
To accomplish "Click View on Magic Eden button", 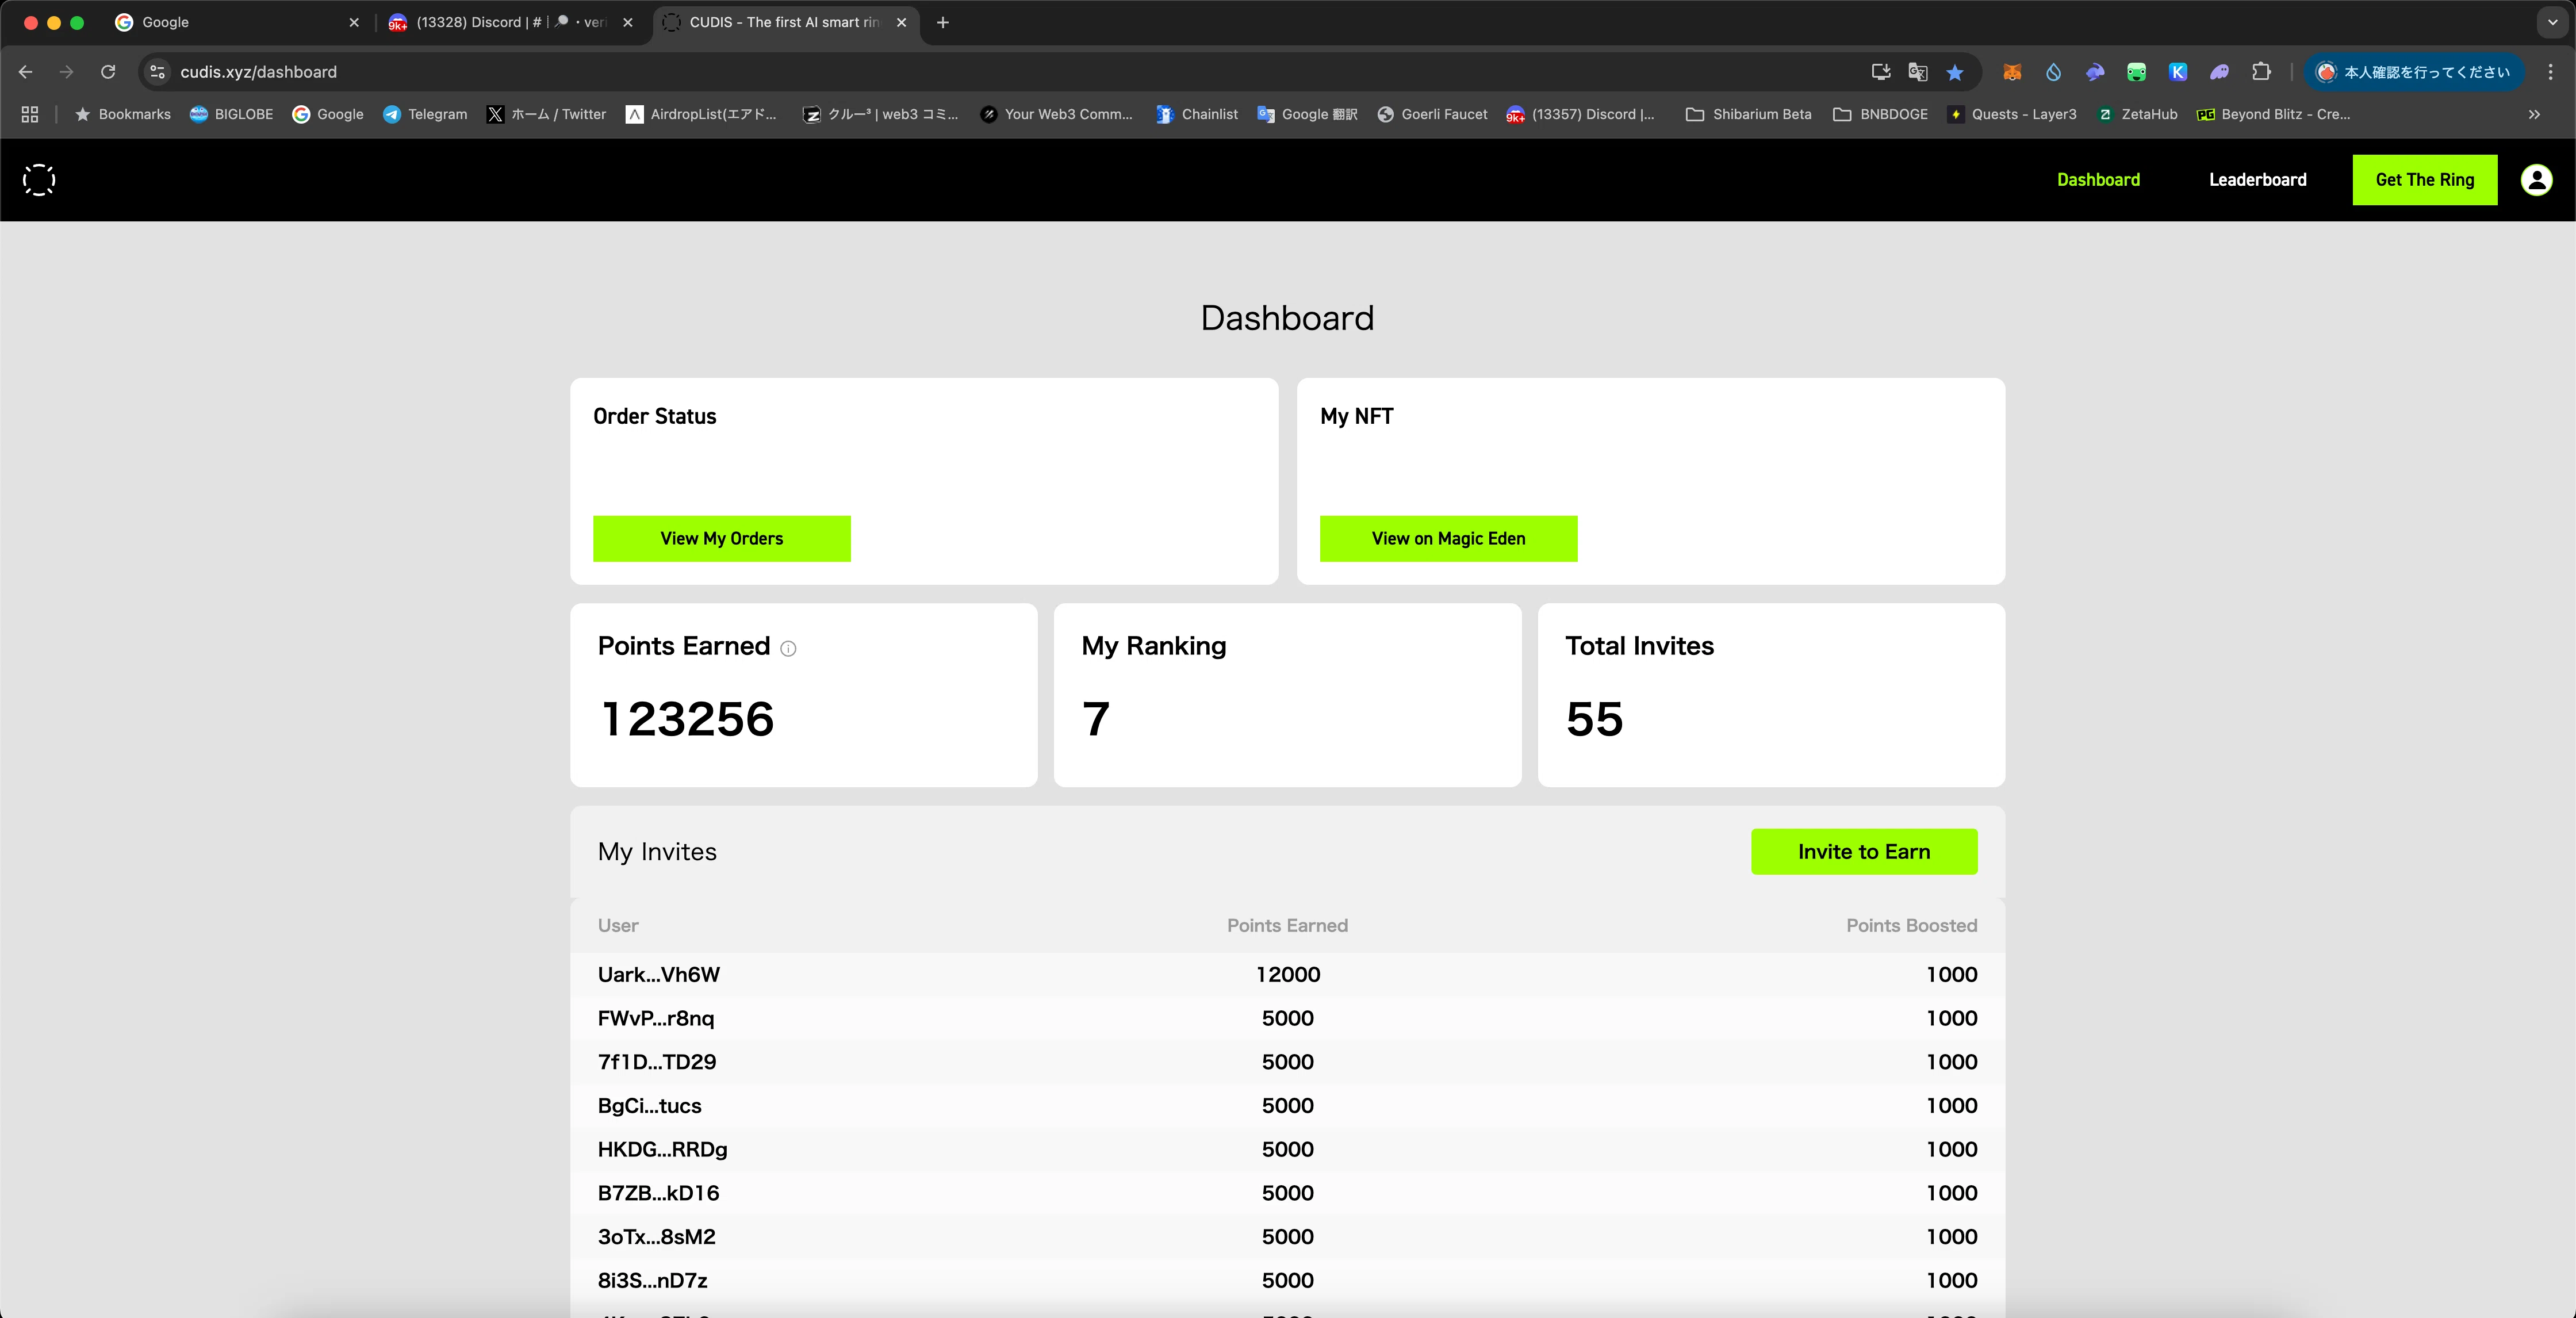I will click(1448, 539).
